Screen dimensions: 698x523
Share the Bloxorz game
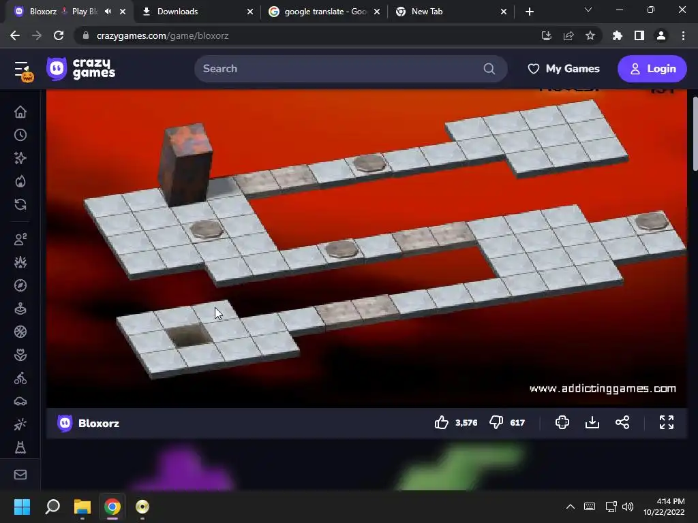pyautogui.click(x=622, y=422)
